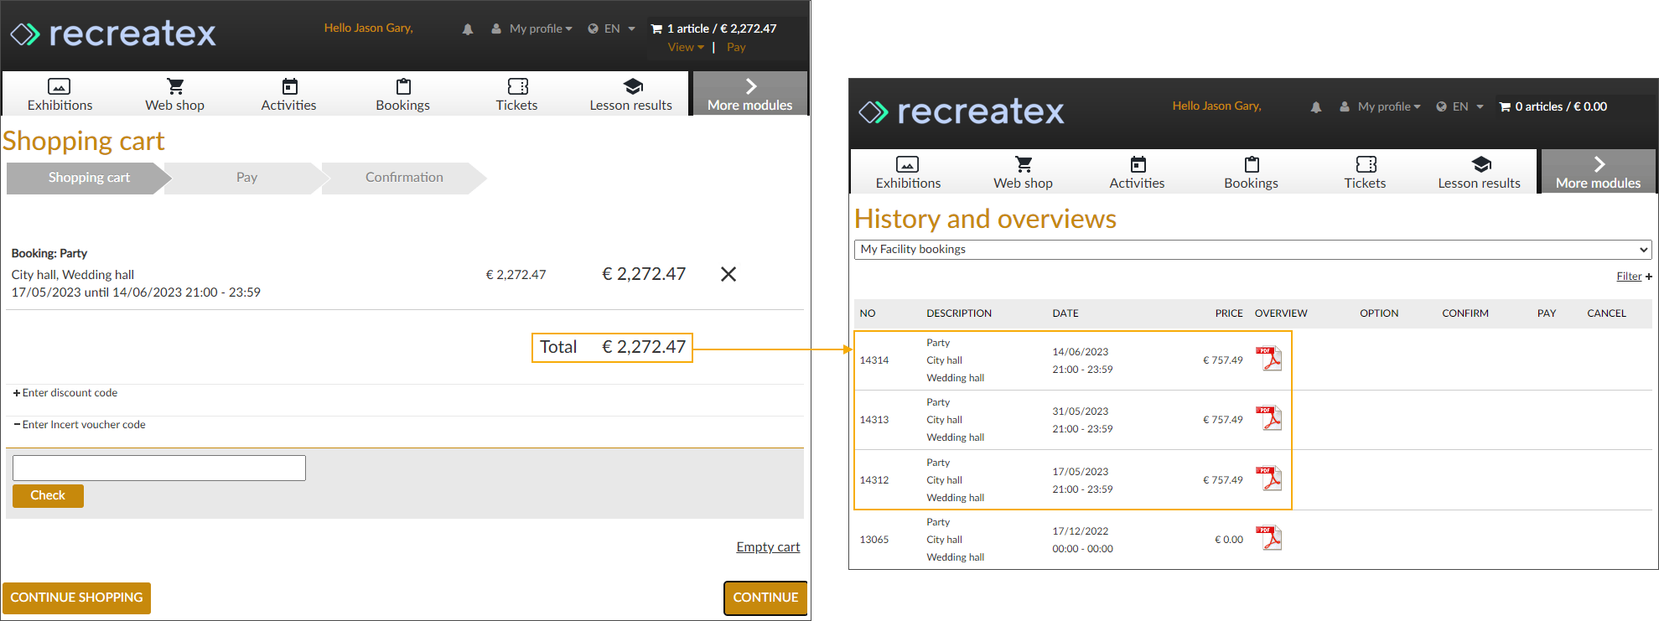Open Exhibitions module in History window
Viewport: 1659px width, 621px height.
(x=908, y=173)
